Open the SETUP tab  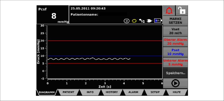155,92
